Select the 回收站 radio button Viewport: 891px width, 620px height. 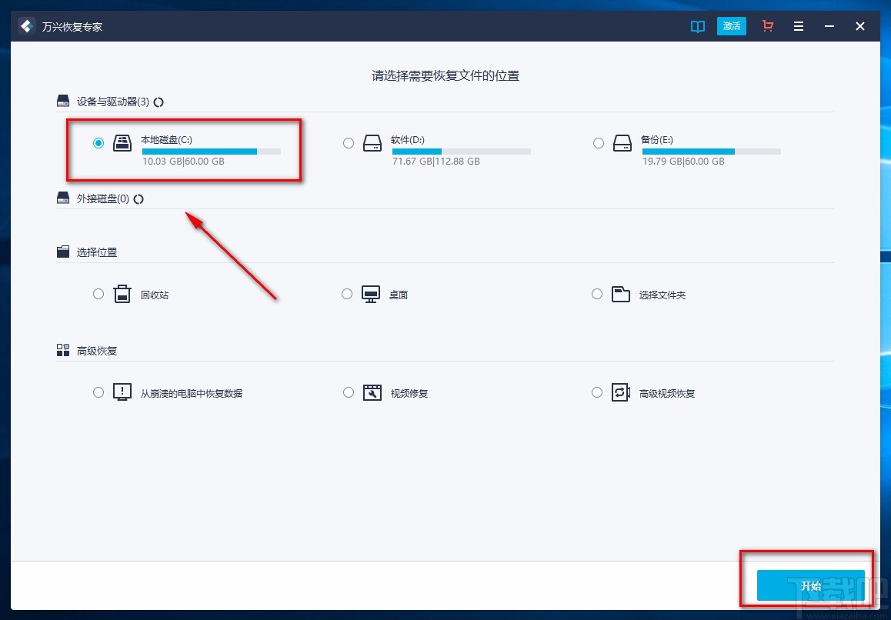tap(98, 294)
